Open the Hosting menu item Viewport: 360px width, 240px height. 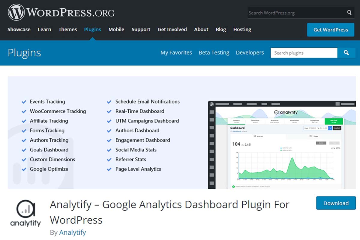pos(242,29)
